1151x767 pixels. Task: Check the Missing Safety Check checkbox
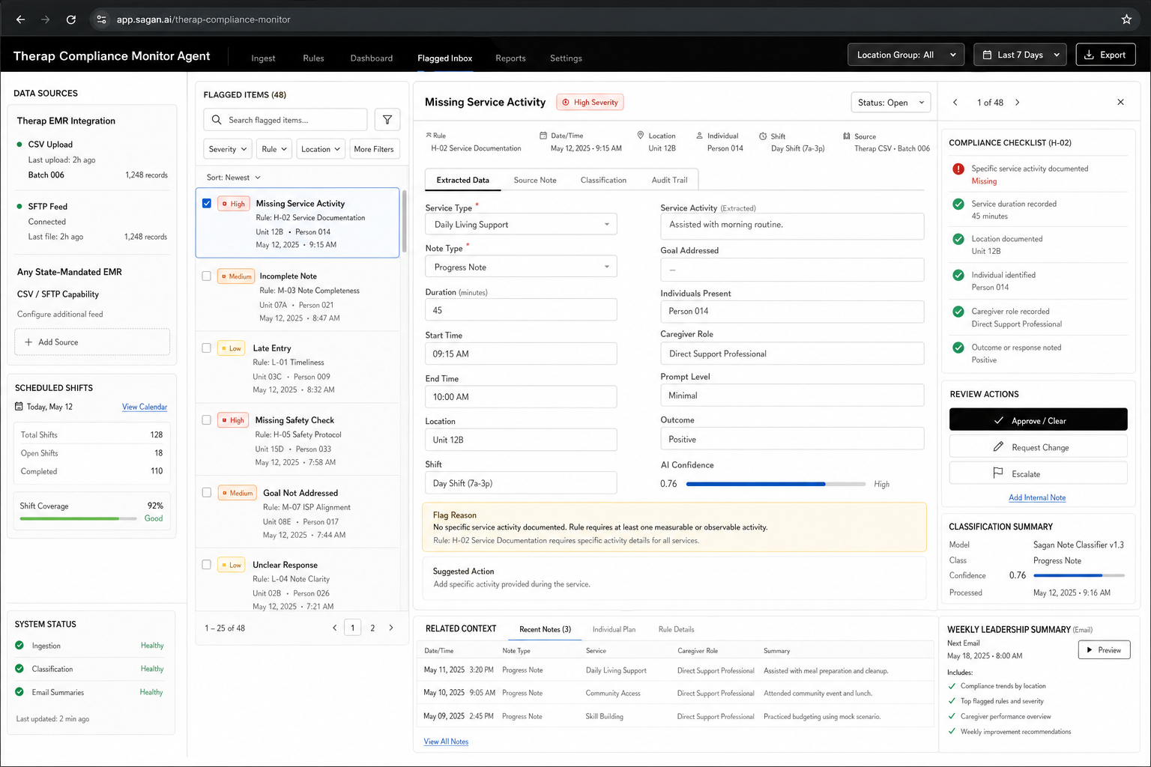tap(207, 420)
